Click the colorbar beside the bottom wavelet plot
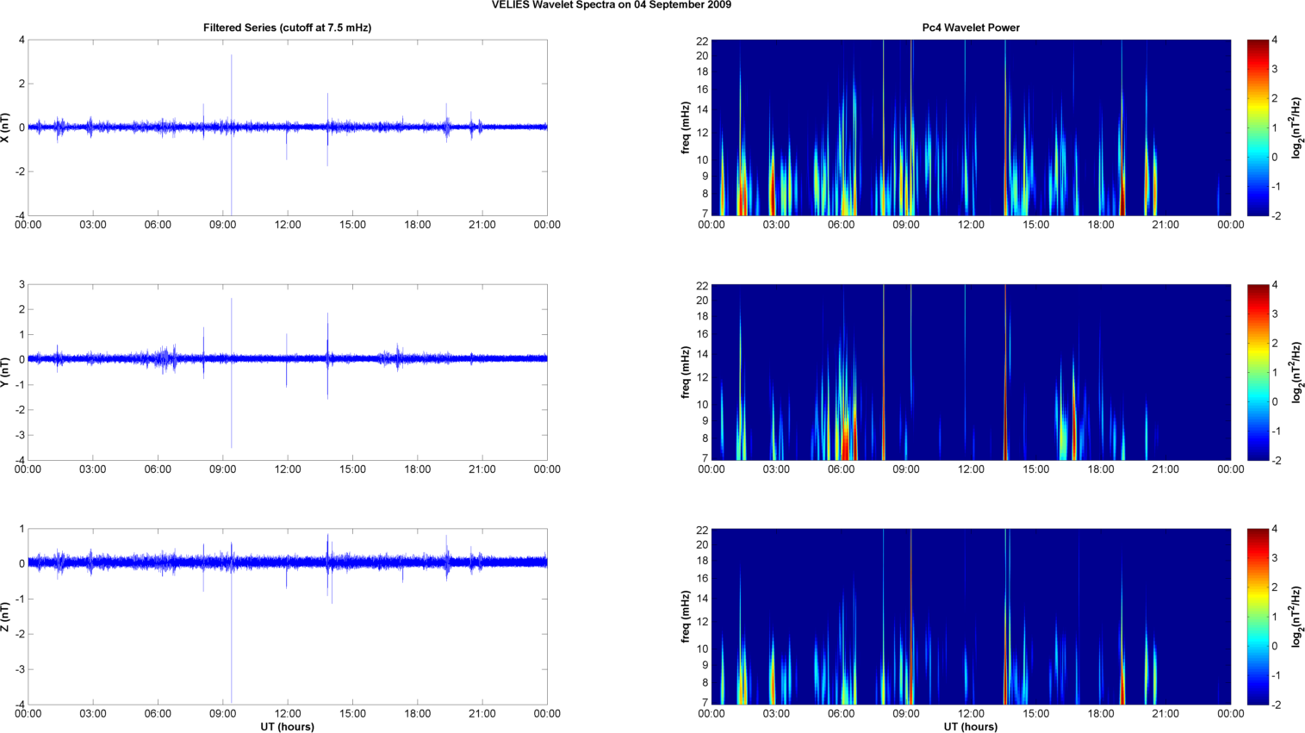The image size is (1305, 733). 1258,617
